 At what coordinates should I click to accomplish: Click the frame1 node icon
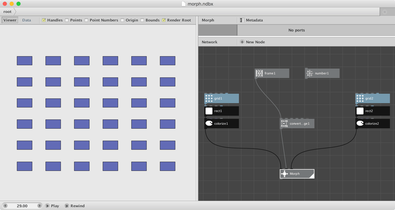tap(259, 73)
